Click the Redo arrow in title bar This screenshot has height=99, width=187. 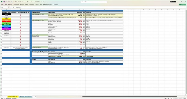point(9,2)
